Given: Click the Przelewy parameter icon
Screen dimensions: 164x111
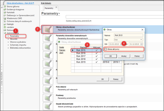Looking at the screenshot, I should pyautogui.click(x=48, y=98).
